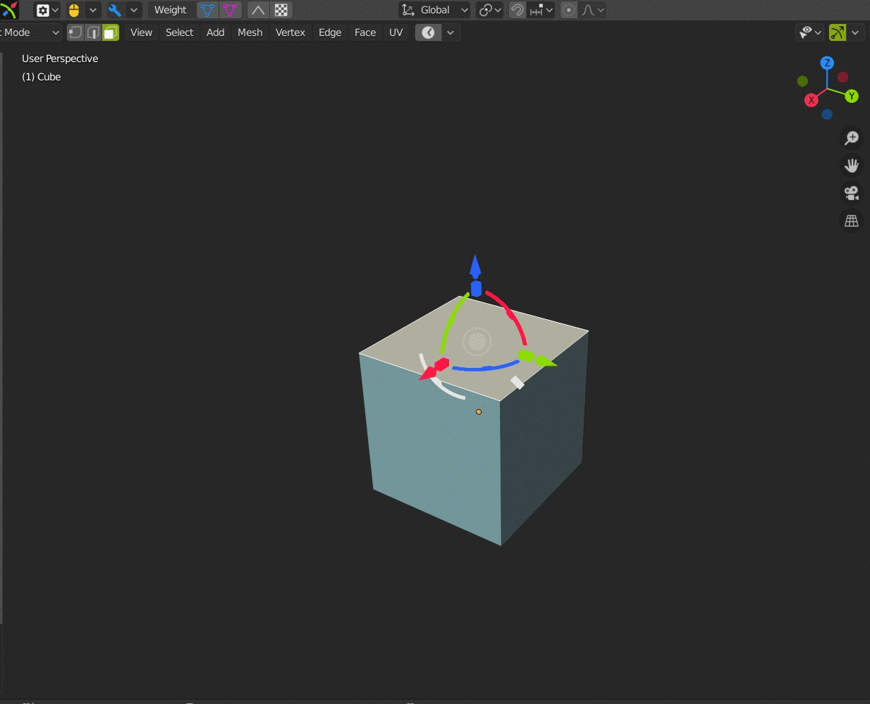Click the yellow mouse icon in header
The height and width of the screenshot is (704, 870).
point(74,11)
